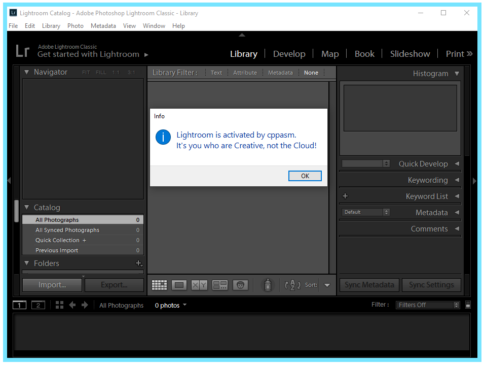Select the Grid view icon in toolbar
Viewport: 484px width, 365px height.
[159, 285]
